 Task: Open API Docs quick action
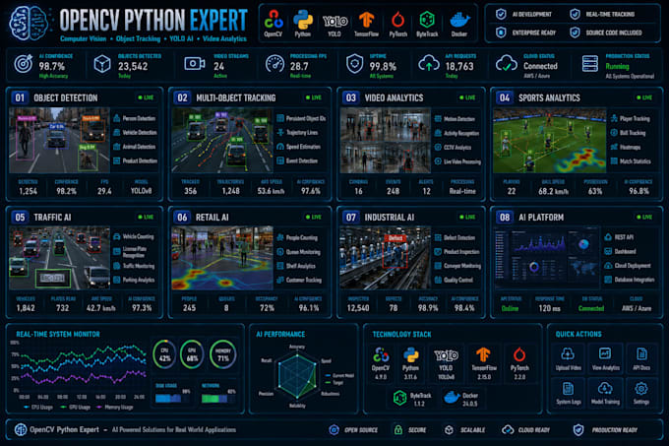[641, 358]
